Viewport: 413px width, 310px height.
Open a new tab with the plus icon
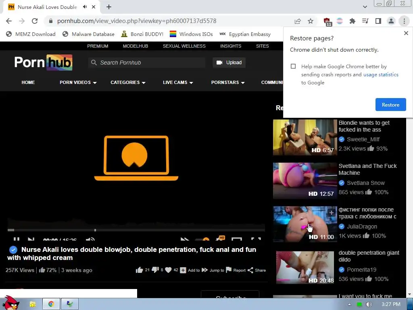[109, 7]
